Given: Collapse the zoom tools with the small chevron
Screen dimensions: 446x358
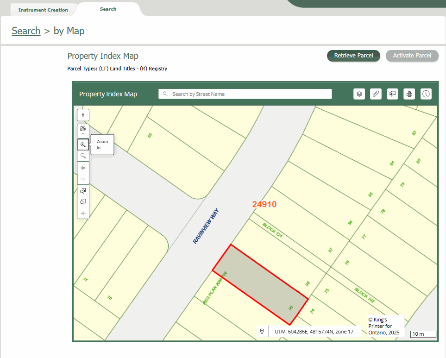Looking at the screenshot, I should (83, 134).
